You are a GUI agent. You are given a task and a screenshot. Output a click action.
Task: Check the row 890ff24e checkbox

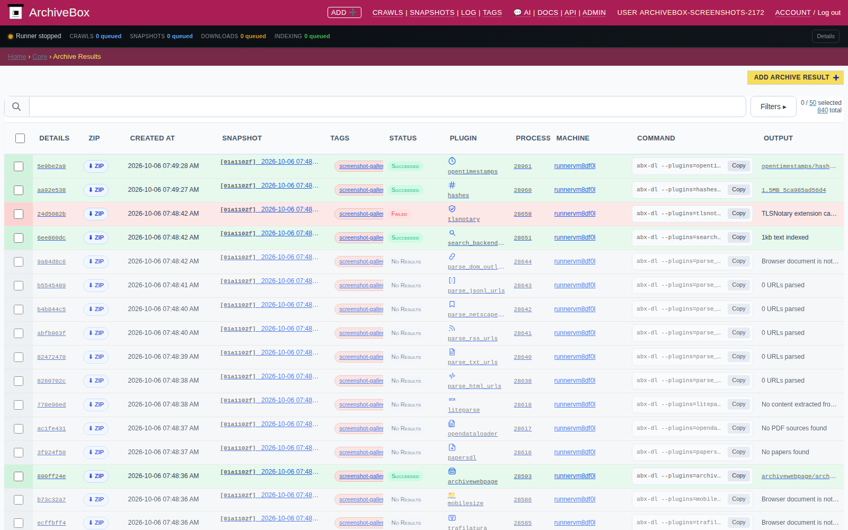pos(19,476)
